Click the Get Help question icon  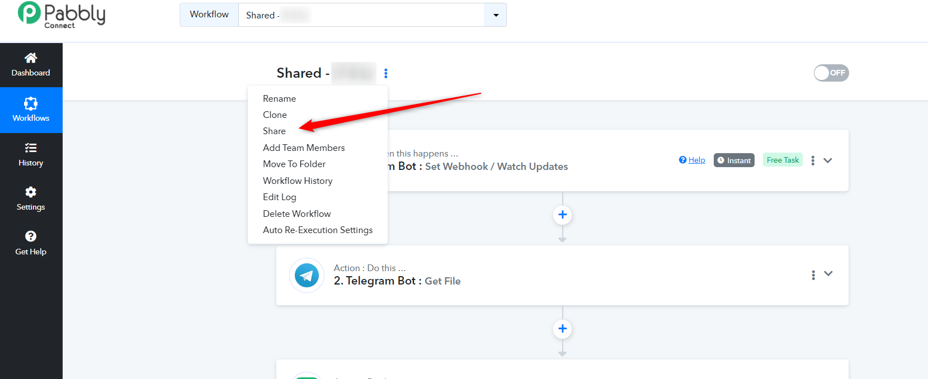coord(31,236)
